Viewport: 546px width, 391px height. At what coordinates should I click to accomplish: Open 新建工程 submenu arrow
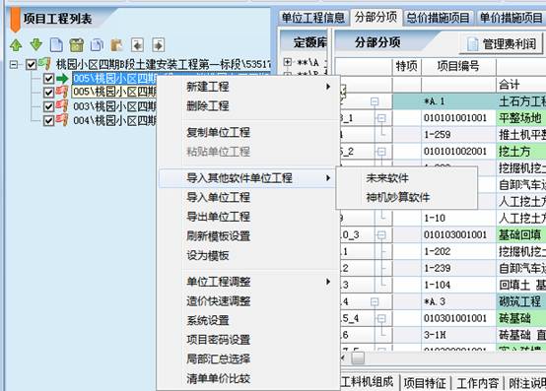pyautogui.click(x=328, y=87)
